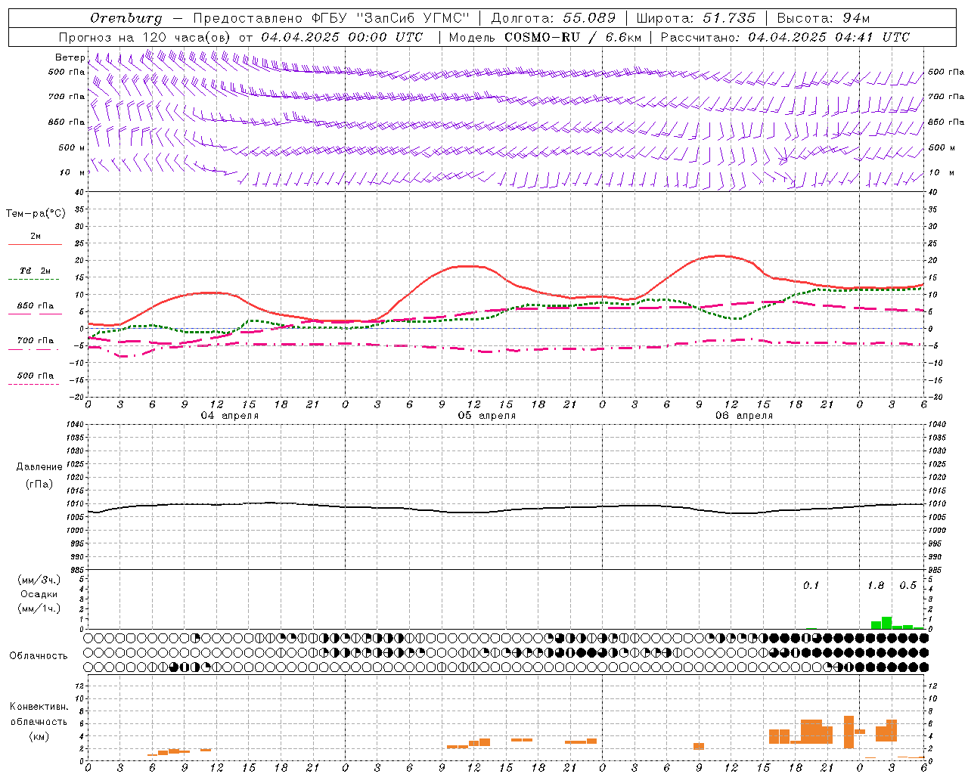Click the Конвективн. convective cloud label
968x774 pixels.
[x=39, y=707]
